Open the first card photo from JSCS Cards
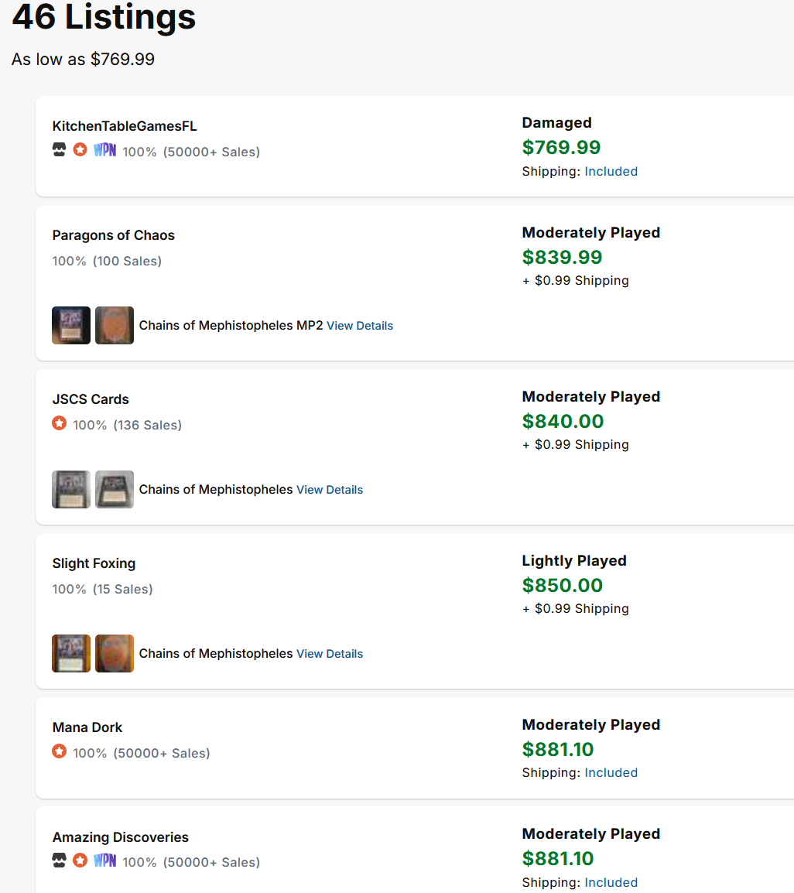 71,489
